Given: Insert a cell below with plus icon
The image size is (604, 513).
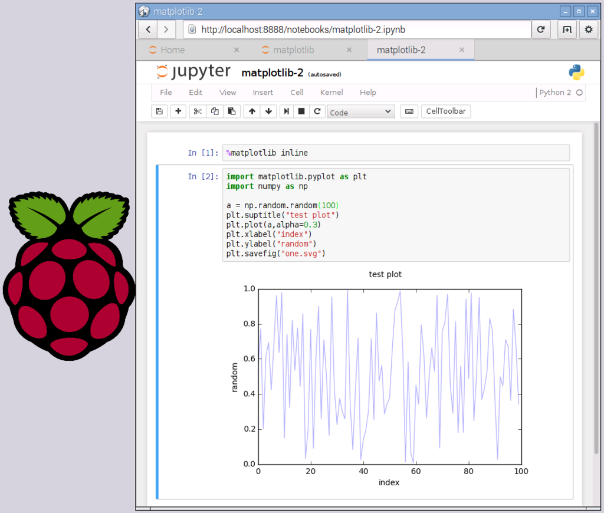Looking at the screenshot, I should point(178,111).
